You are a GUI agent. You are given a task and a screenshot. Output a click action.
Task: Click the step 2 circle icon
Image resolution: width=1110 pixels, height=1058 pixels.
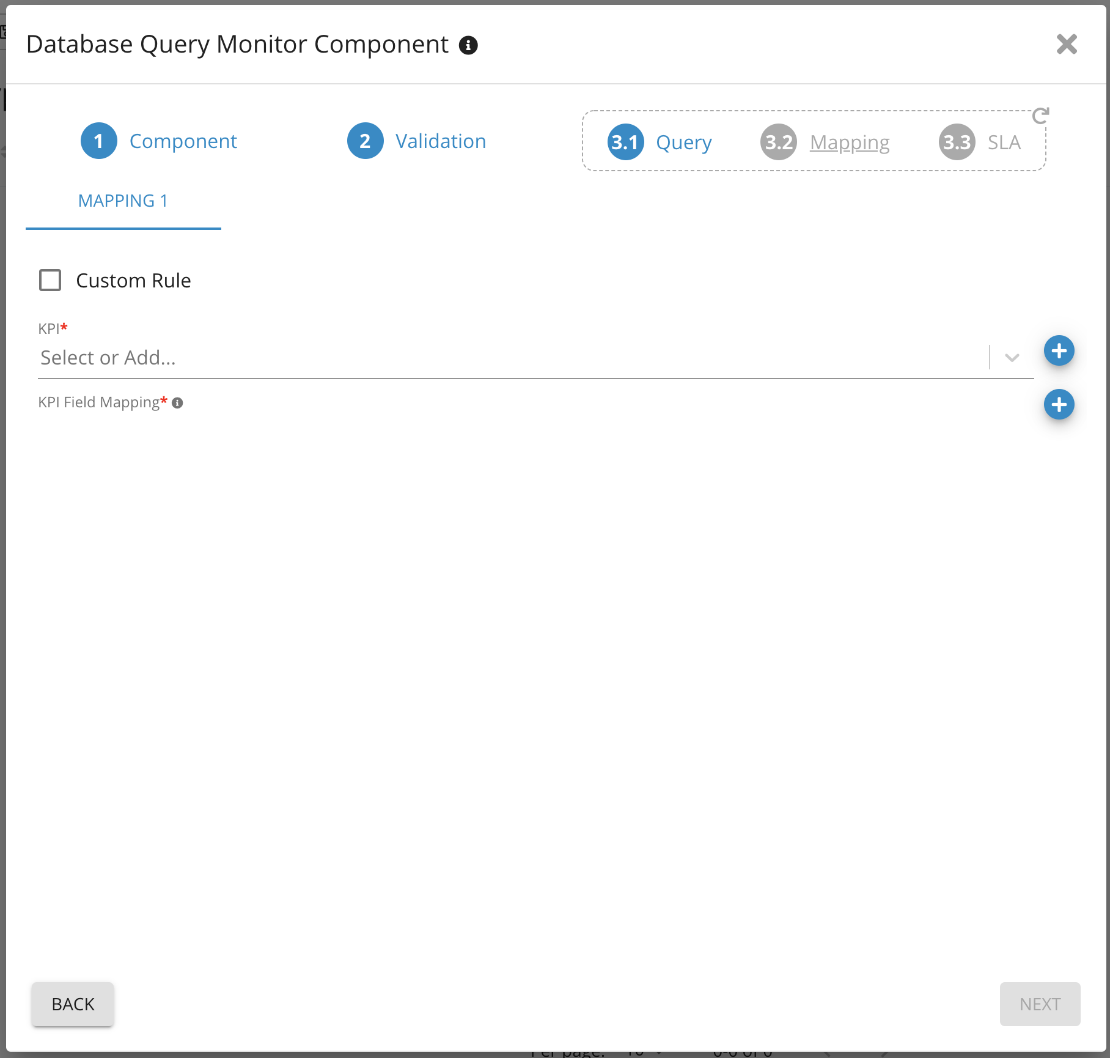[x=365, y=141]
